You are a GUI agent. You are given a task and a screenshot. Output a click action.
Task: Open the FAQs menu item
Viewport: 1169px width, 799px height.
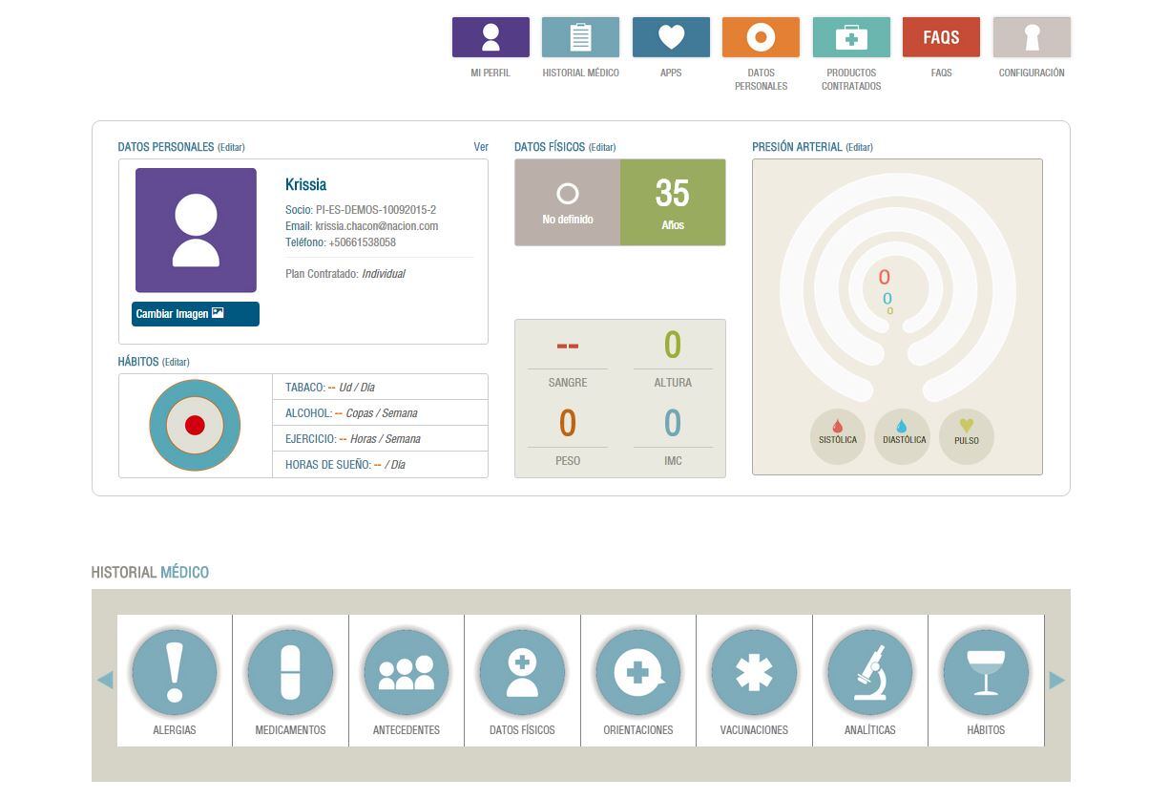point(941,37)
